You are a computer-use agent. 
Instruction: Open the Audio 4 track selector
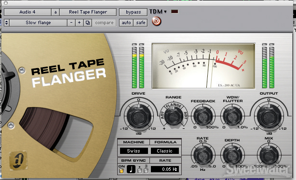click(x=27, y=12)
